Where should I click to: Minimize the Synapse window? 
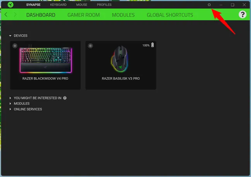(x=221, y=5)
